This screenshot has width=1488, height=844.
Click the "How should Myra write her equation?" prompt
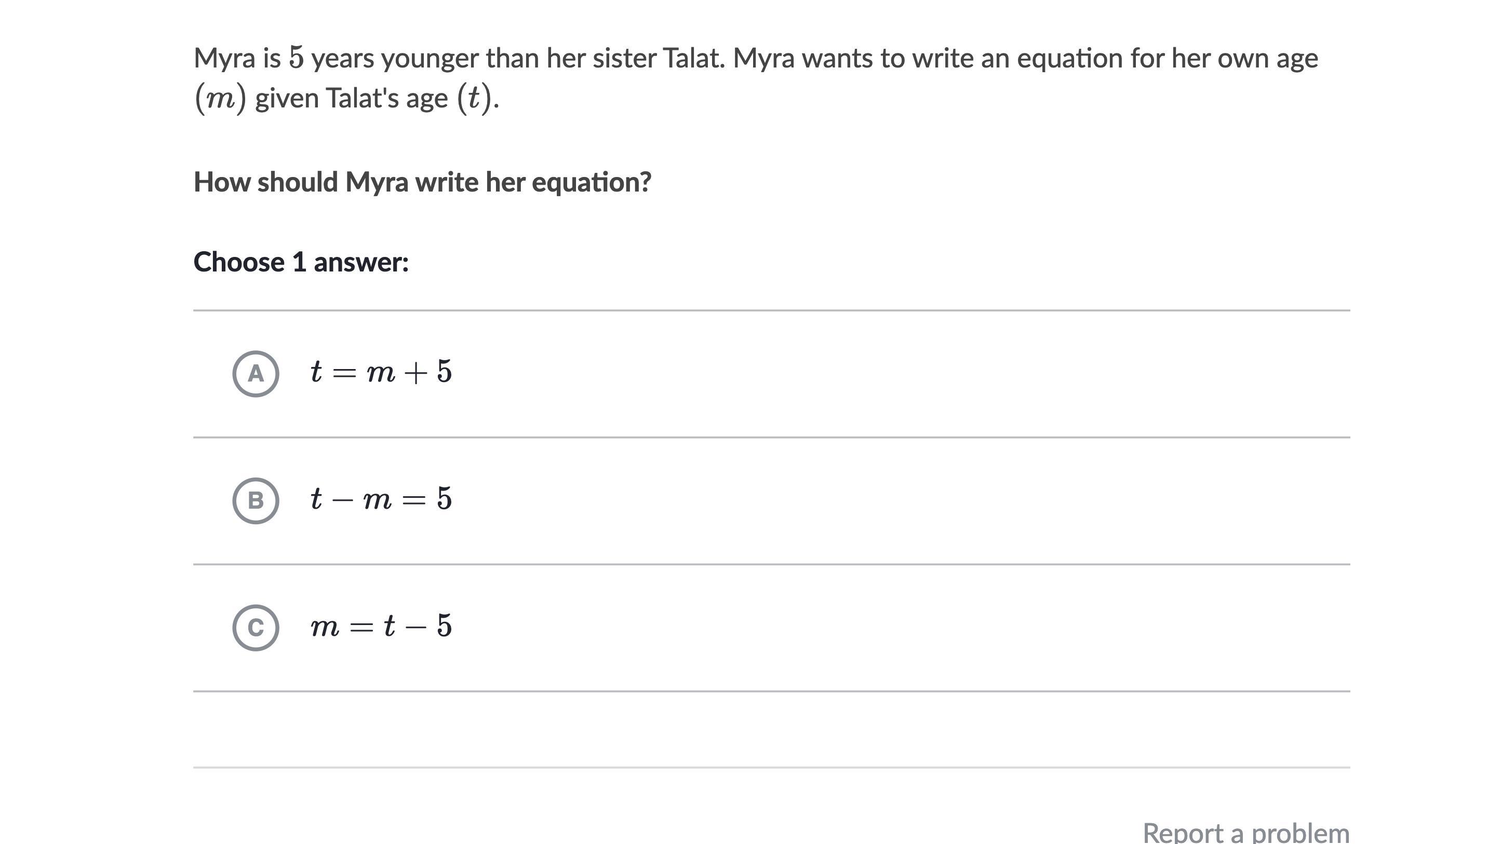tap(422, 182)
